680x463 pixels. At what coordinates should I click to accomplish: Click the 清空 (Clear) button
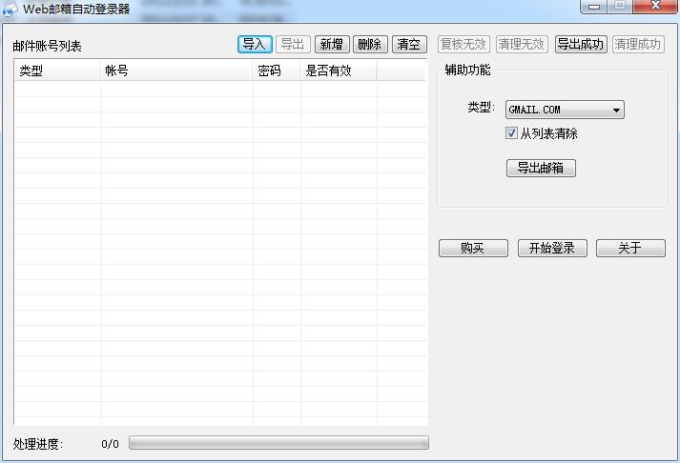pyautogui.click(x=408, y=44)
